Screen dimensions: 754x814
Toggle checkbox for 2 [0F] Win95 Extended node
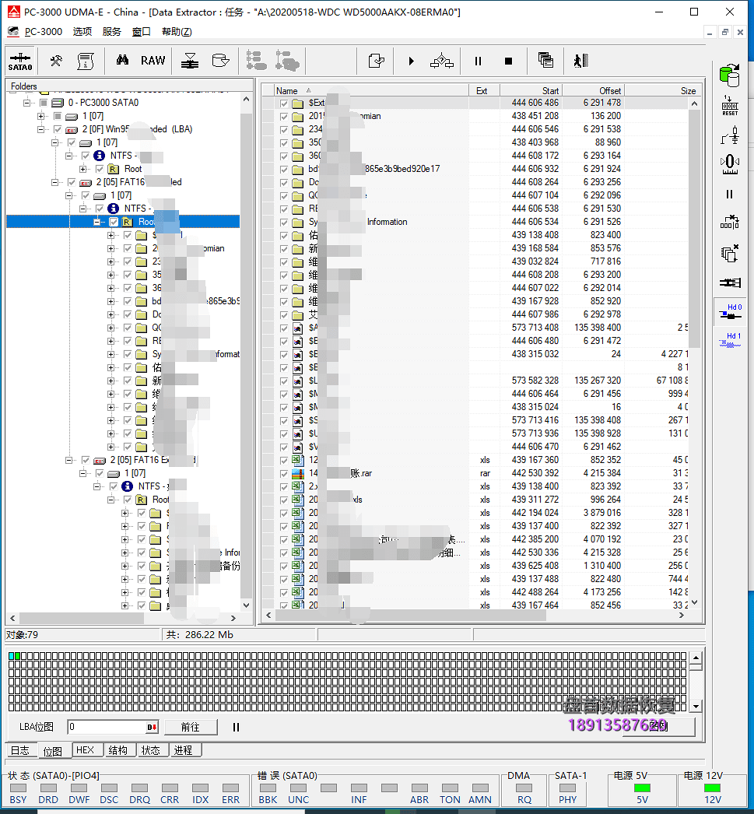coord(58,128)
